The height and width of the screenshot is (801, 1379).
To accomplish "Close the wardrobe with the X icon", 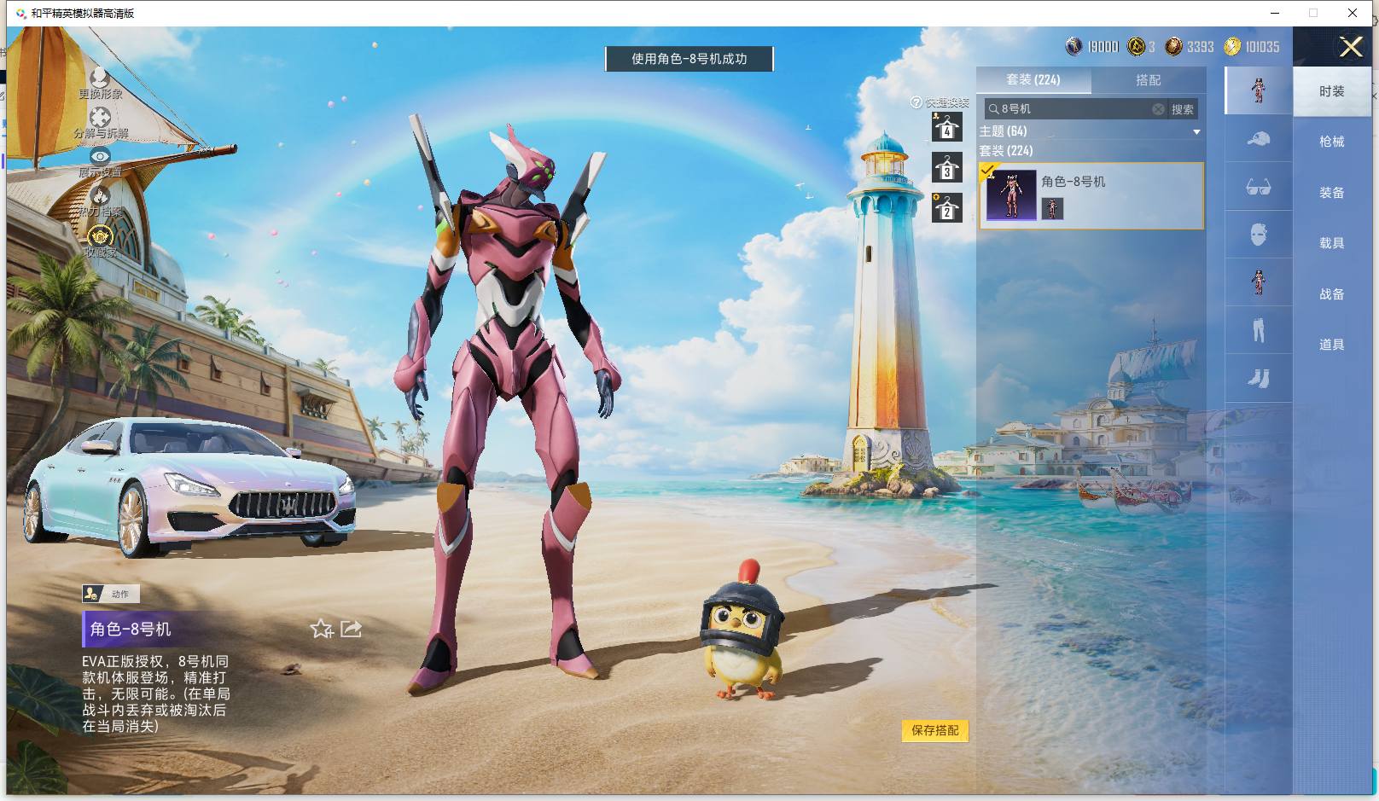I will point(1351,47).
